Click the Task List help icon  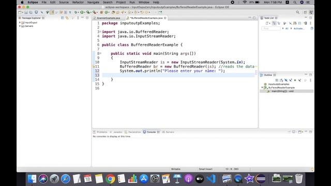point(312,28)
